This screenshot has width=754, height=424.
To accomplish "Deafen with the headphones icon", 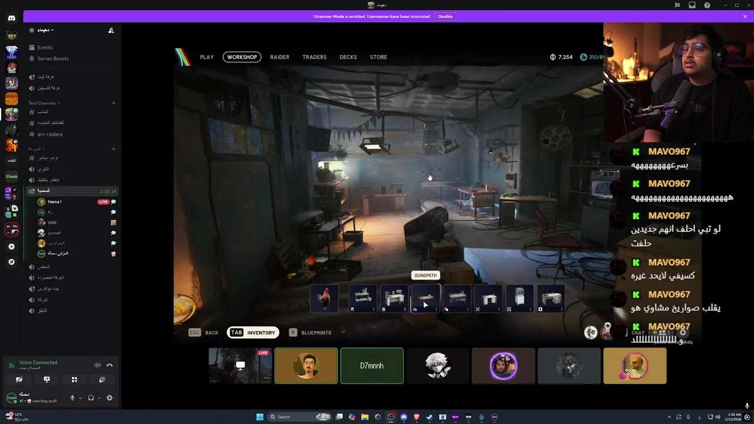I will pos(91,398).
